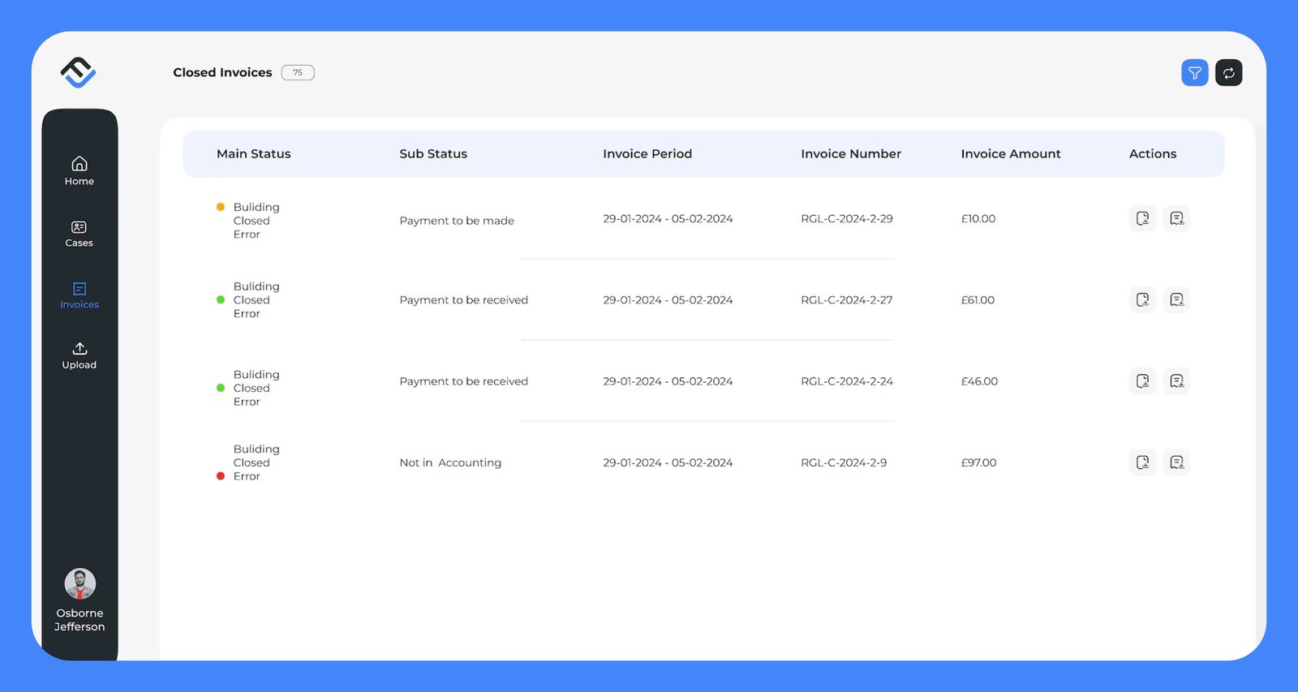Open notes icon for invoice RGL-C-2024-2-27
The image size is (1298, 692).
click(x=1176, y=299)
